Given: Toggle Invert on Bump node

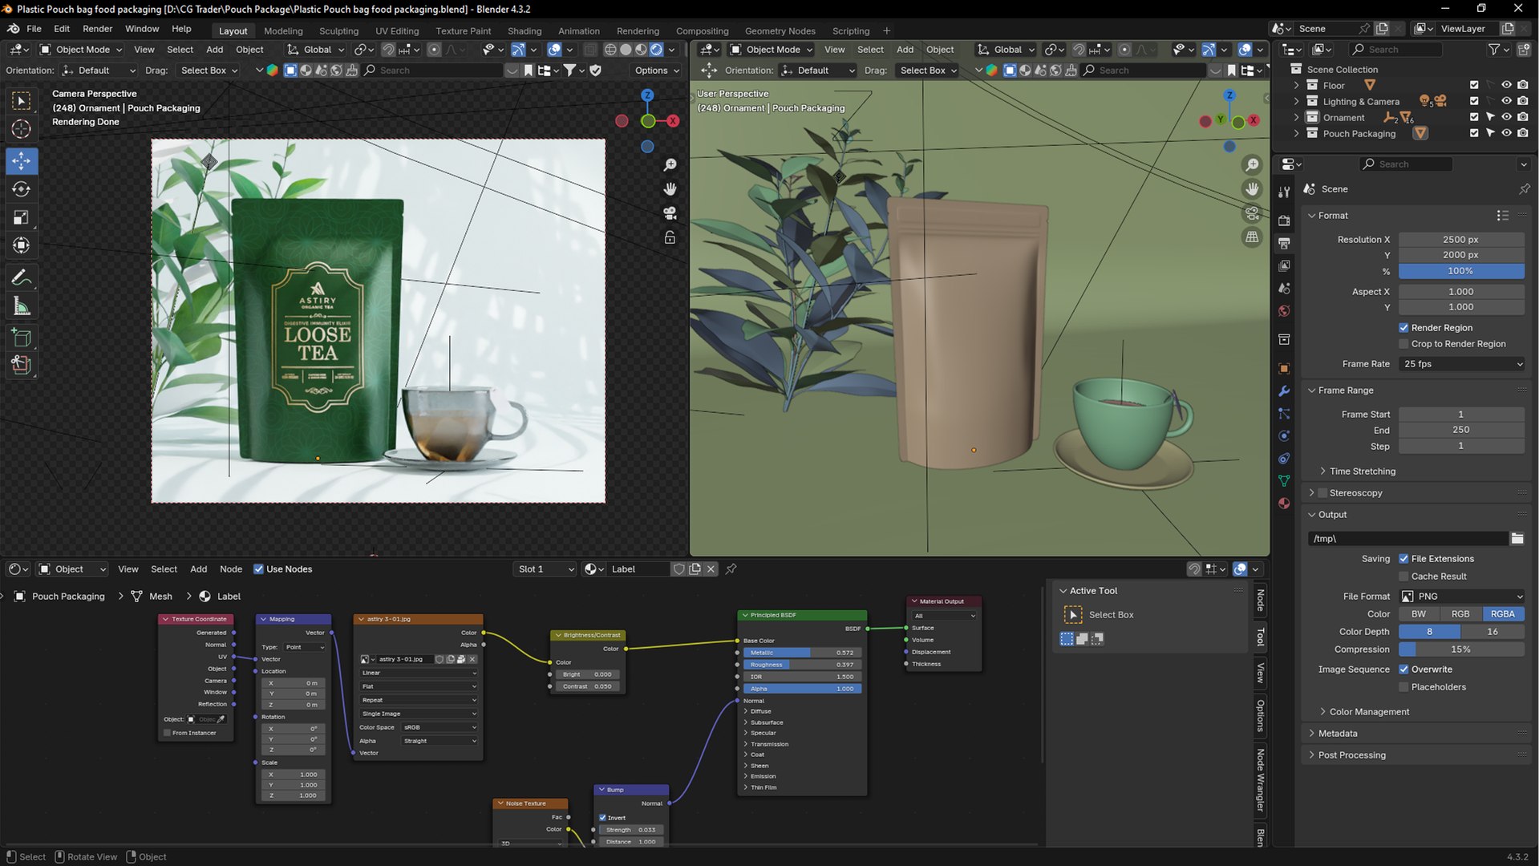Looking at the screenshot, I should tap(602, 818).
